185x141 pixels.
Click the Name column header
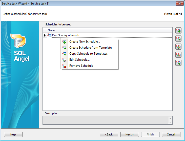pos(110,30)
